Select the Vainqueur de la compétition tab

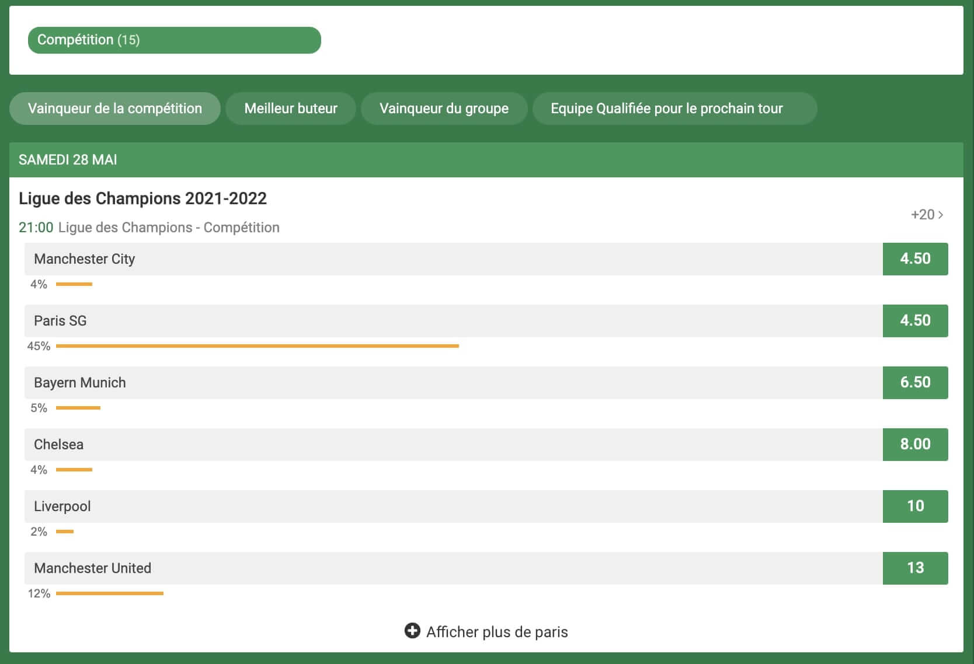115,109
